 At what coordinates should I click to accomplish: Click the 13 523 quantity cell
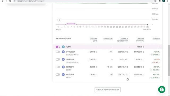pyautogui.click(x=110, y=67)
